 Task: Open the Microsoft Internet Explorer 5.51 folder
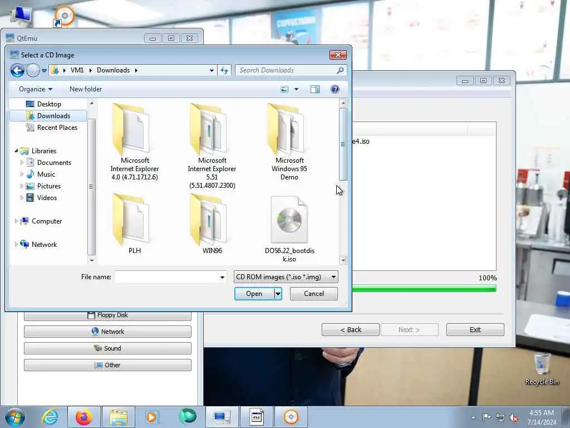pos(212,145)
